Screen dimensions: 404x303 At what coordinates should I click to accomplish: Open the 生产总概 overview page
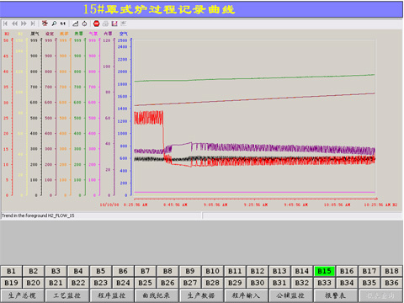tap(22, 295)
